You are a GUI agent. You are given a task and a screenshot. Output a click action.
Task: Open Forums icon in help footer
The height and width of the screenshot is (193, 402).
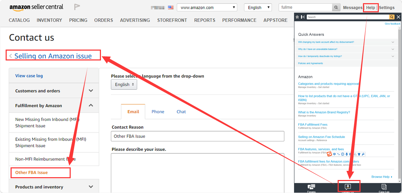tap(312, 187)
